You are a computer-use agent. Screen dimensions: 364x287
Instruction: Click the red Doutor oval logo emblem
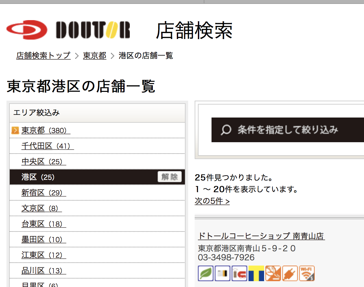coord(27,30)
